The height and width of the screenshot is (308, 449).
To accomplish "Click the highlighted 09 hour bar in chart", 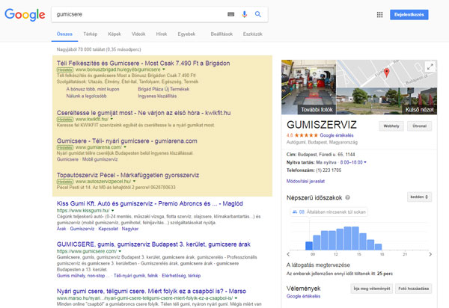I will point(309,246).
